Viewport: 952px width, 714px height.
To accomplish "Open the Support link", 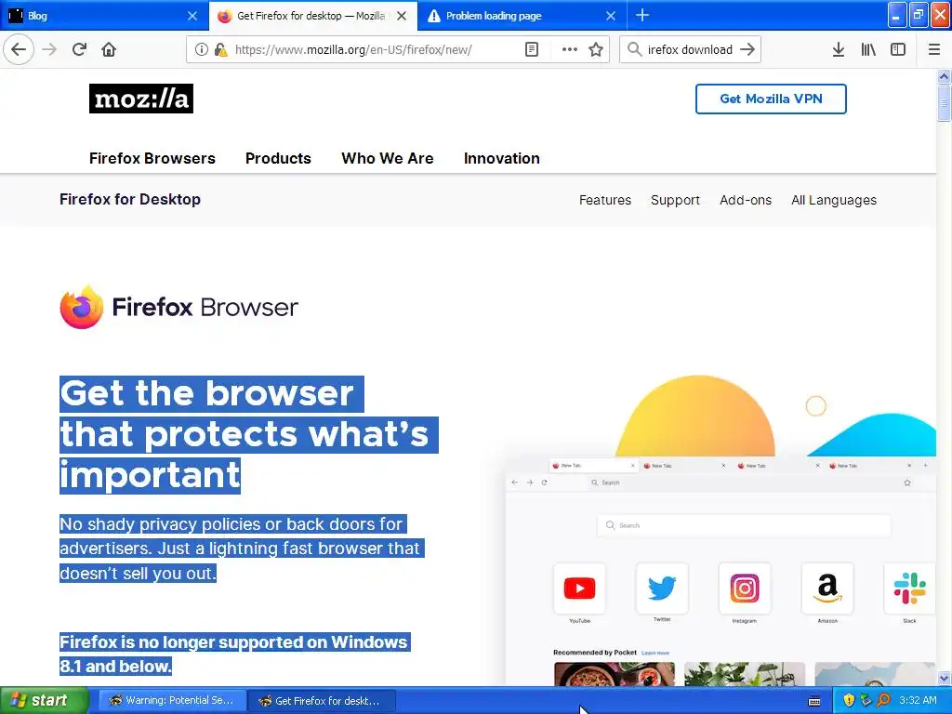I will 675,200.
